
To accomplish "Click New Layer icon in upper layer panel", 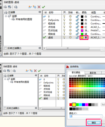I will click(x=30, y=7).
